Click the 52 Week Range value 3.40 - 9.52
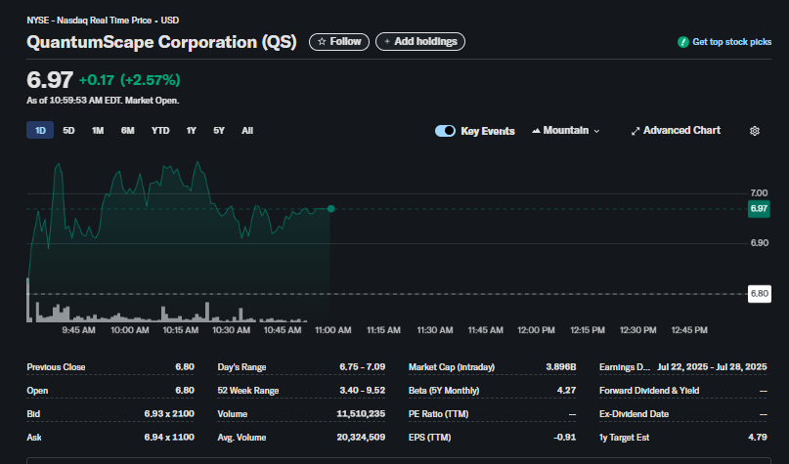This screenshot has height=464, width=789. click(363, 391)
